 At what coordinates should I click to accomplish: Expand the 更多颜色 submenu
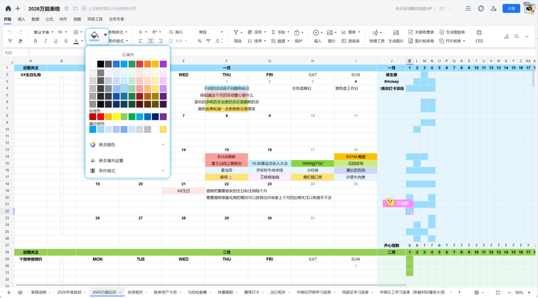coord(128,145)
